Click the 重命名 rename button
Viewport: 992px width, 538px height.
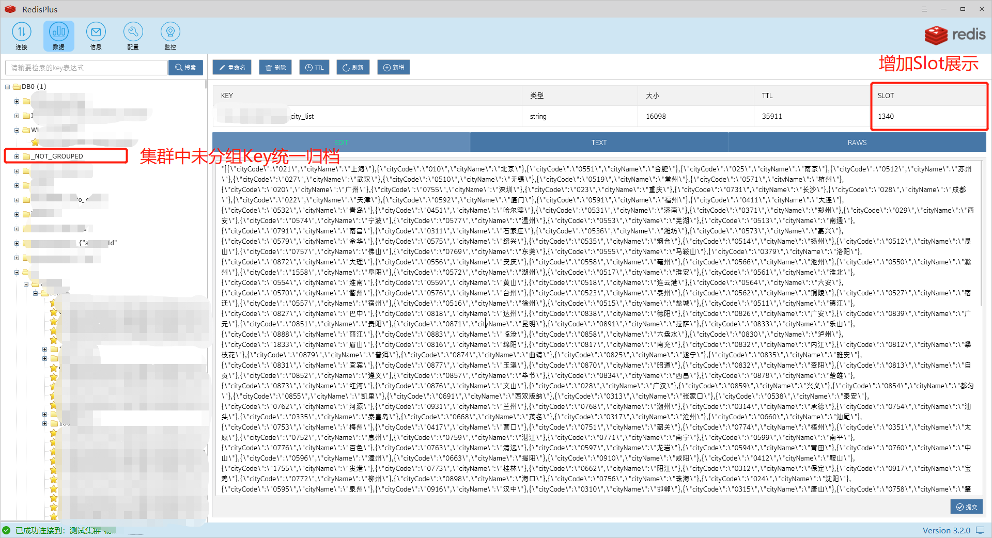coord(232,68)
